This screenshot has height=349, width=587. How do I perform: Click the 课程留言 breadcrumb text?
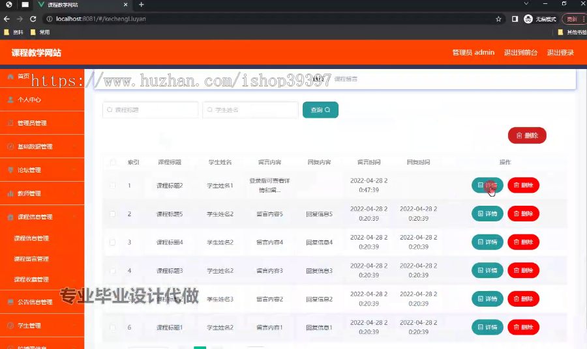[x=346, y=79]
